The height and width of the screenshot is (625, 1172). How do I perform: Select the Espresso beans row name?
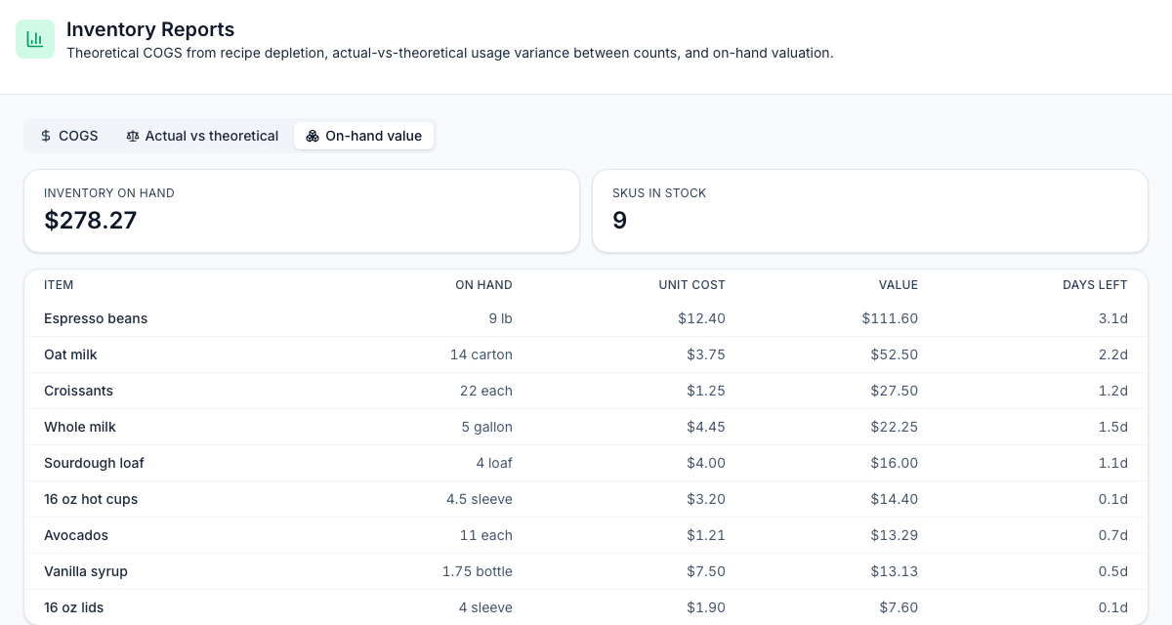click(x=96, y=318)
